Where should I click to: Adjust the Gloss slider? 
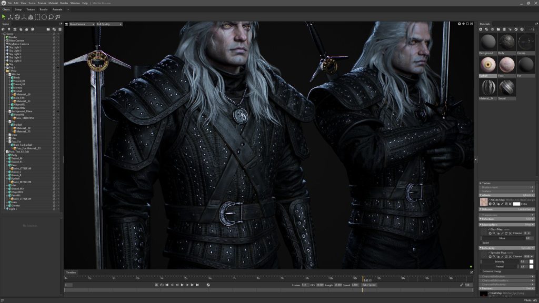[503, 238]
